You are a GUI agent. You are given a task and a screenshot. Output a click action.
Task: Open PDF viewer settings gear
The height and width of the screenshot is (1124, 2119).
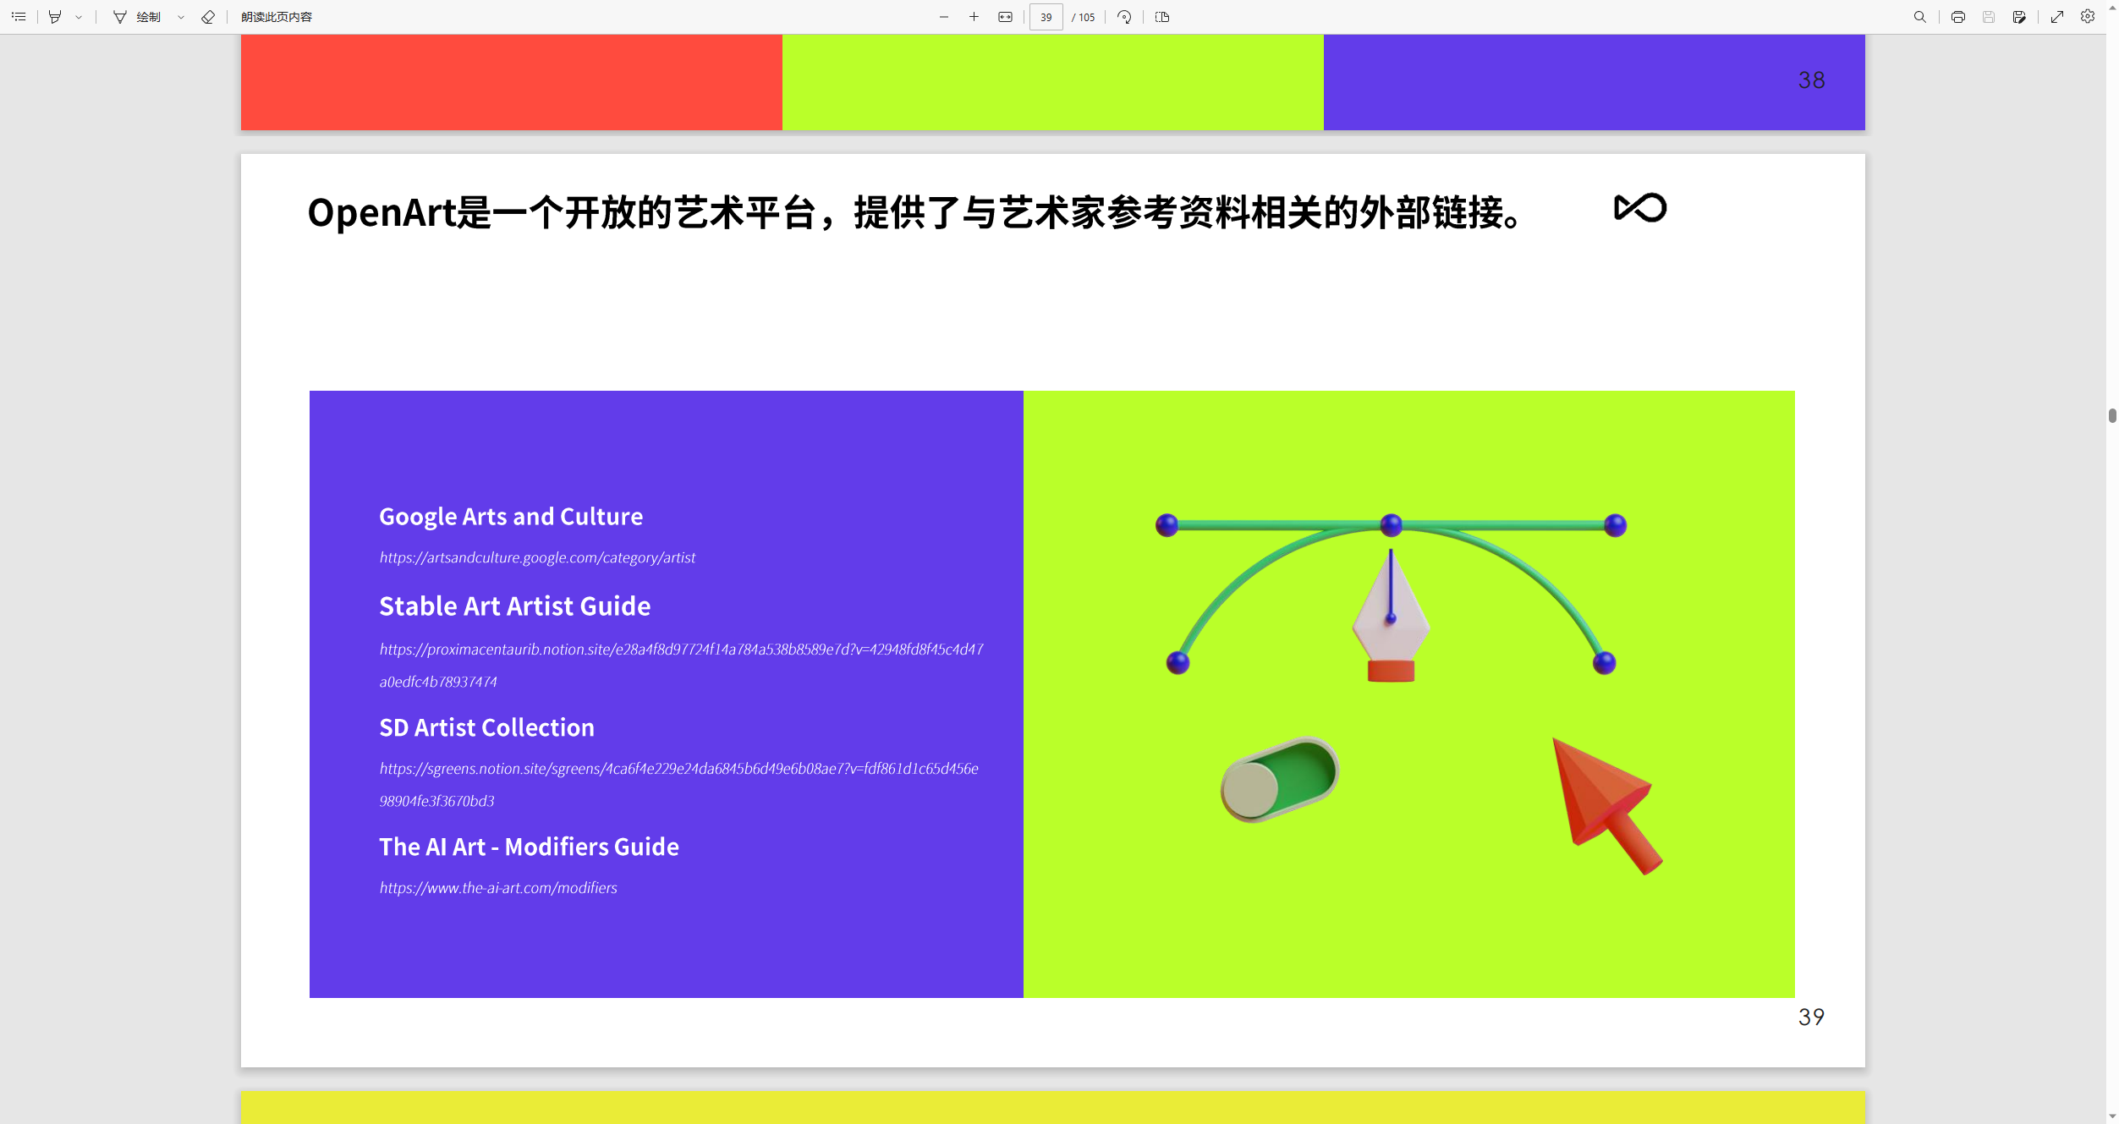pos(2088,17)
